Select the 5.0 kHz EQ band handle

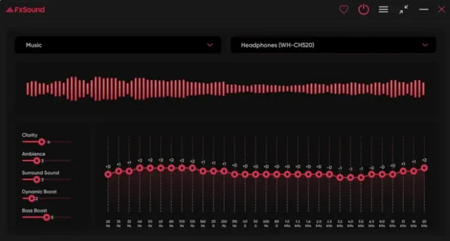[361, 177]
